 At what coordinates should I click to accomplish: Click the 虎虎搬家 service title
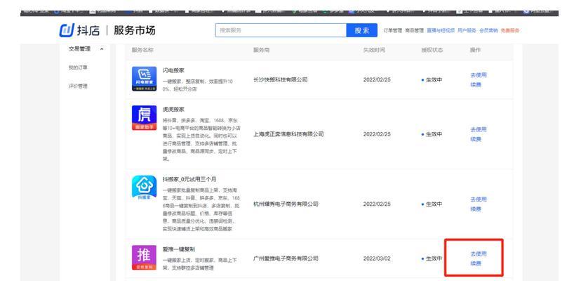(173, 110)
